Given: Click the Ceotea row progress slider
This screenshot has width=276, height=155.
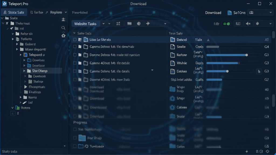Looking at the screenshot, I should point(230,71).
